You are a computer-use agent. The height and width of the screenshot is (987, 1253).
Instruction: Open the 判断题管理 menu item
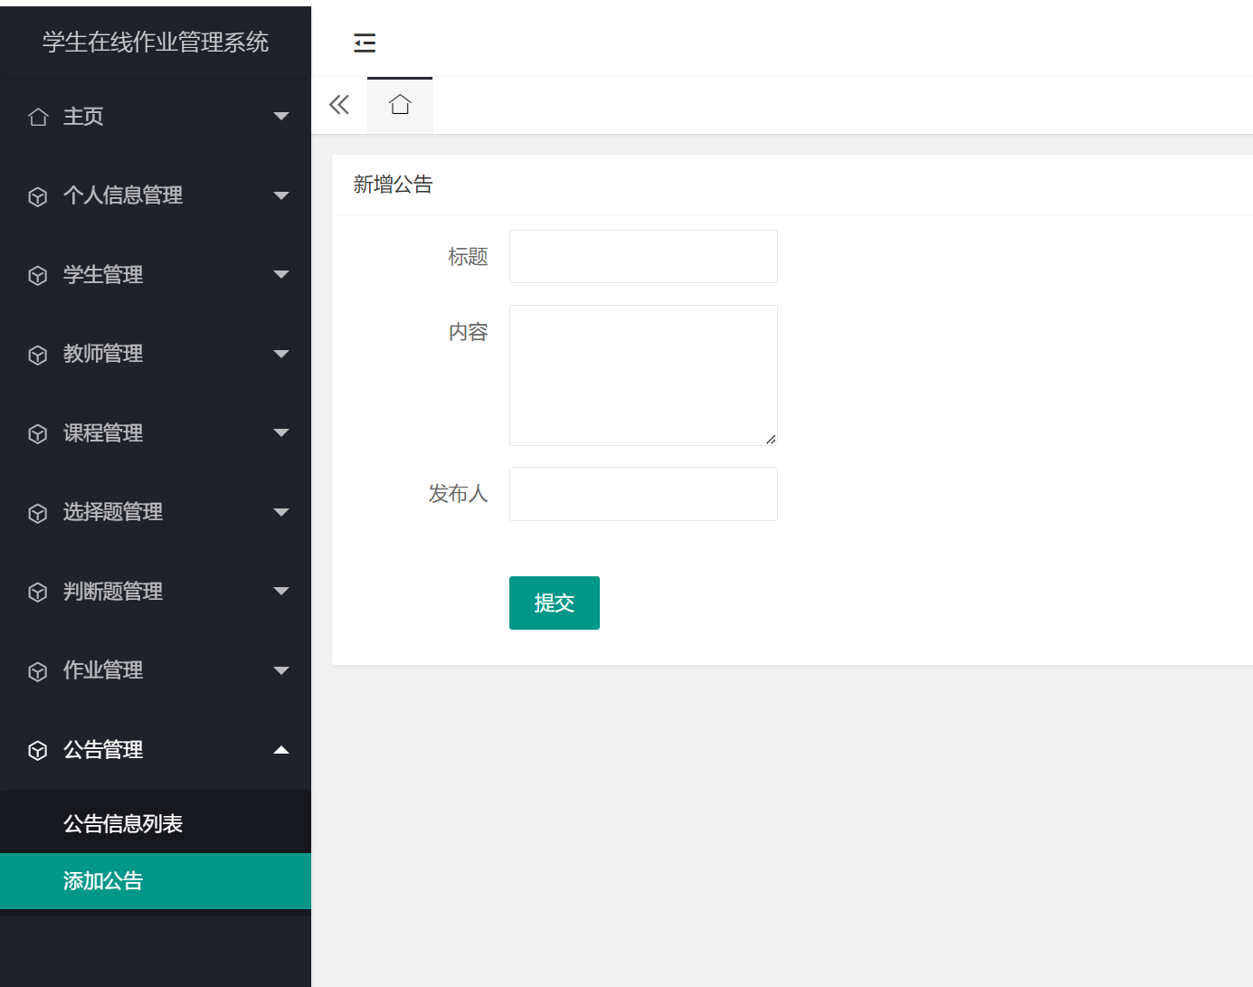coord(156,591)
